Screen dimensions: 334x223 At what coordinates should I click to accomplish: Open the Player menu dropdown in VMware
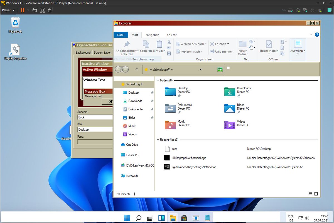coord(8,10)
